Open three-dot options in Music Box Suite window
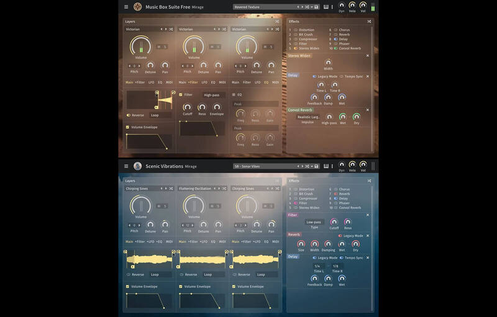This screenshot has width=497, height=317. [332, 7]
